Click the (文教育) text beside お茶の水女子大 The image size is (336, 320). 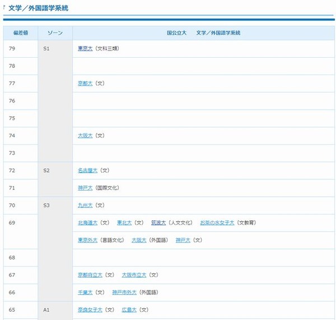(246, 223)
